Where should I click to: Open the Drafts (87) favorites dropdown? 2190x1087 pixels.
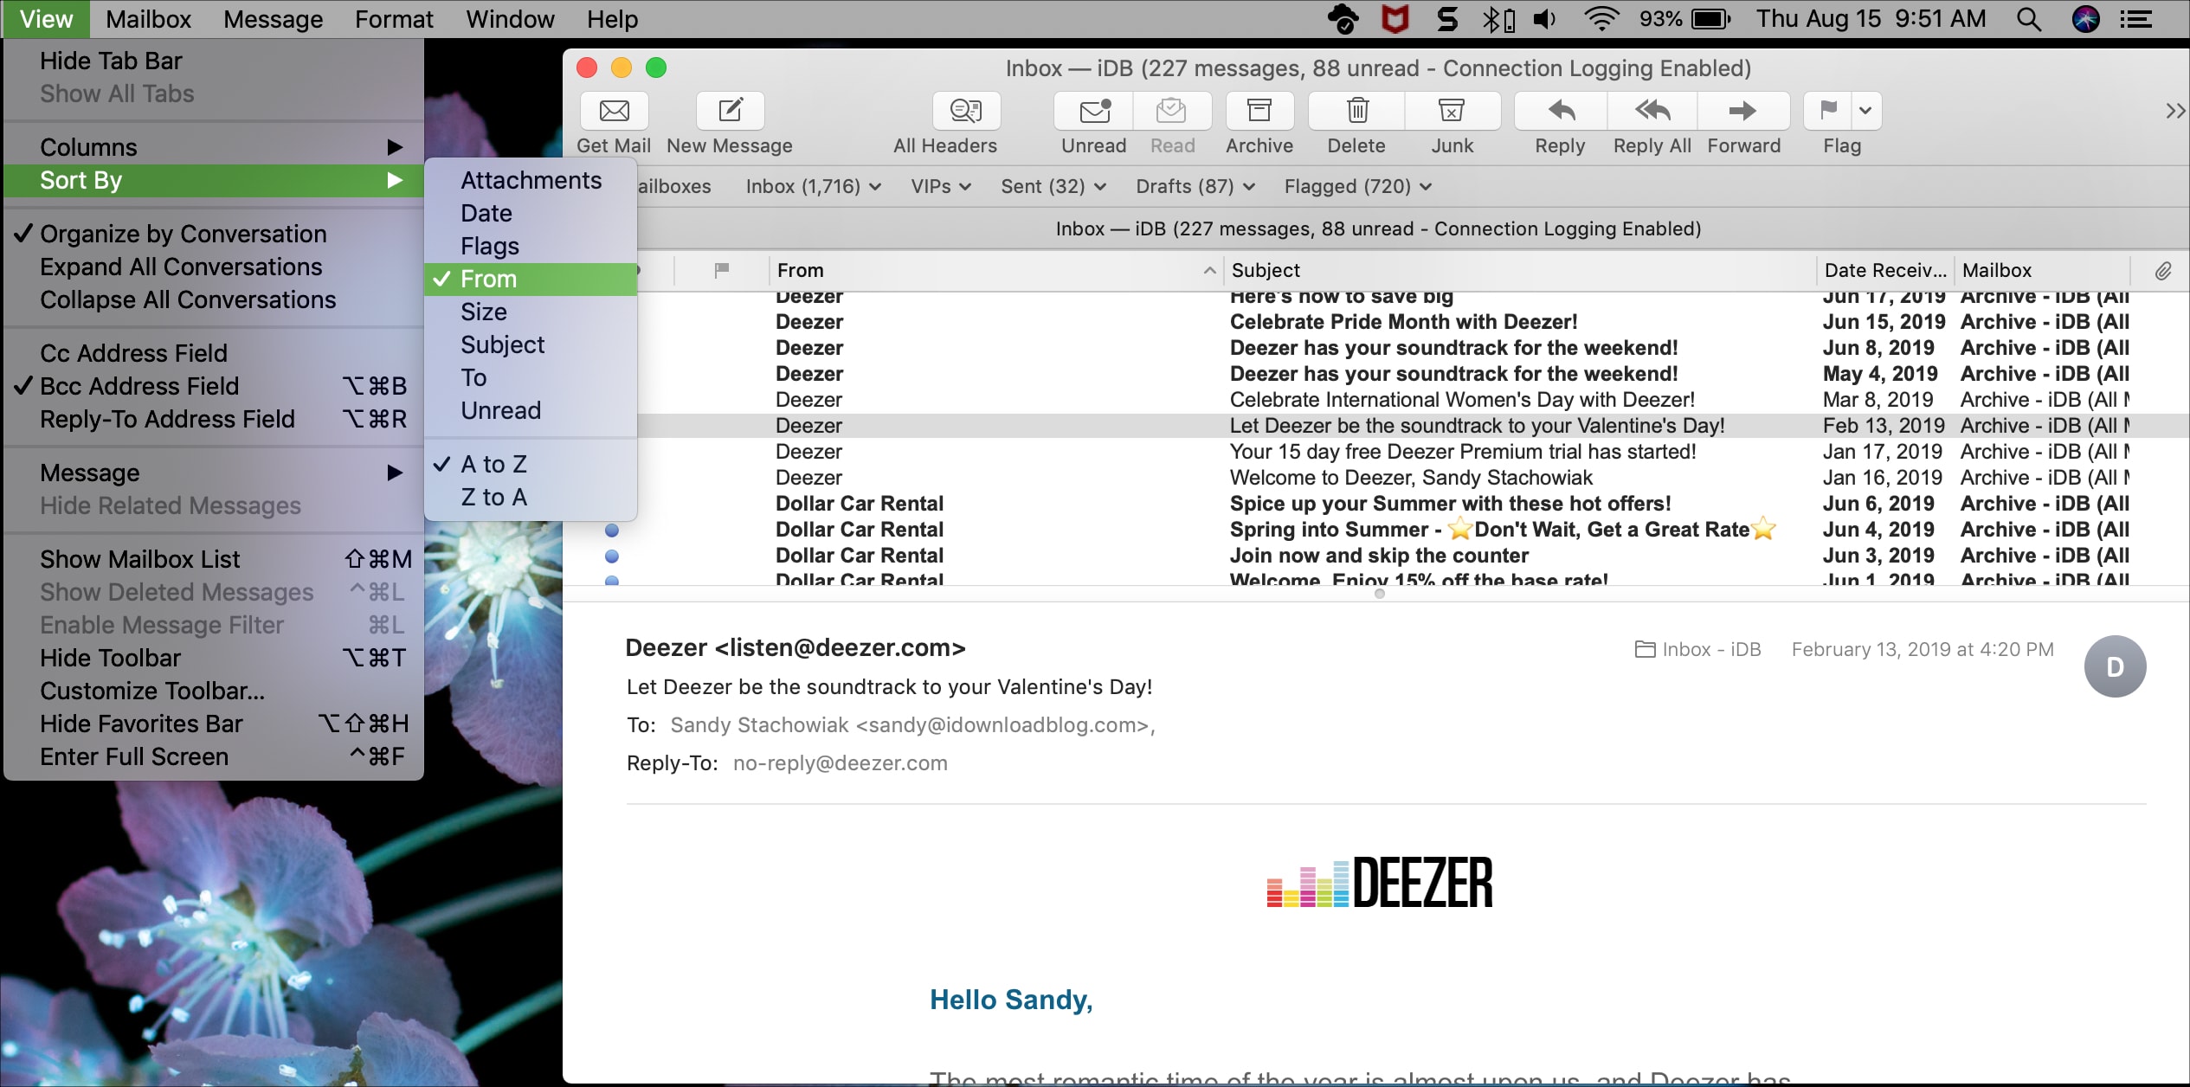coord(1195,186)
